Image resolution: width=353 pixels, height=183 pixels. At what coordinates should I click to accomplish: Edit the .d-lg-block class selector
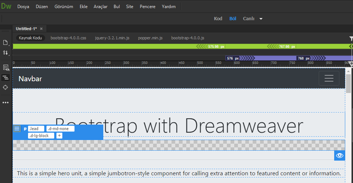(41, 136)
